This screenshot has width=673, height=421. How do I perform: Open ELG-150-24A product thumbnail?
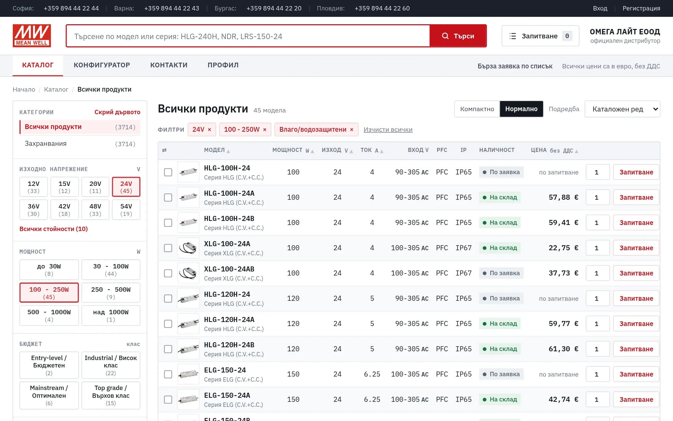point(188,399)
